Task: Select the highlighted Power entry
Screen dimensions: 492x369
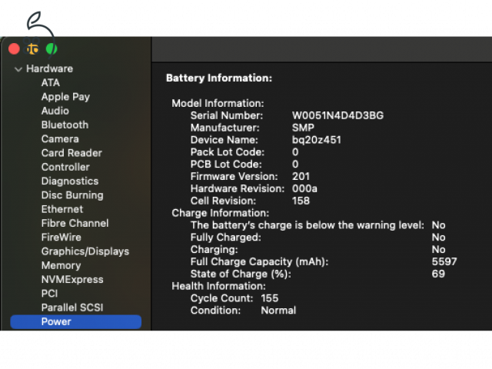Action: click(75, 321)
